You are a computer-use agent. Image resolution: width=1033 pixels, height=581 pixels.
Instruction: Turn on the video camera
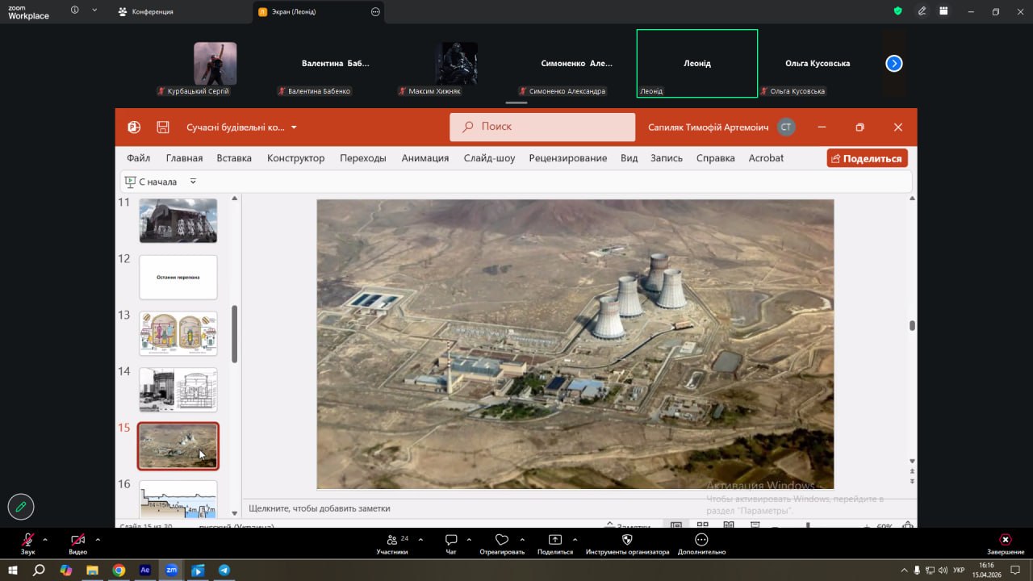click(77, 540)
